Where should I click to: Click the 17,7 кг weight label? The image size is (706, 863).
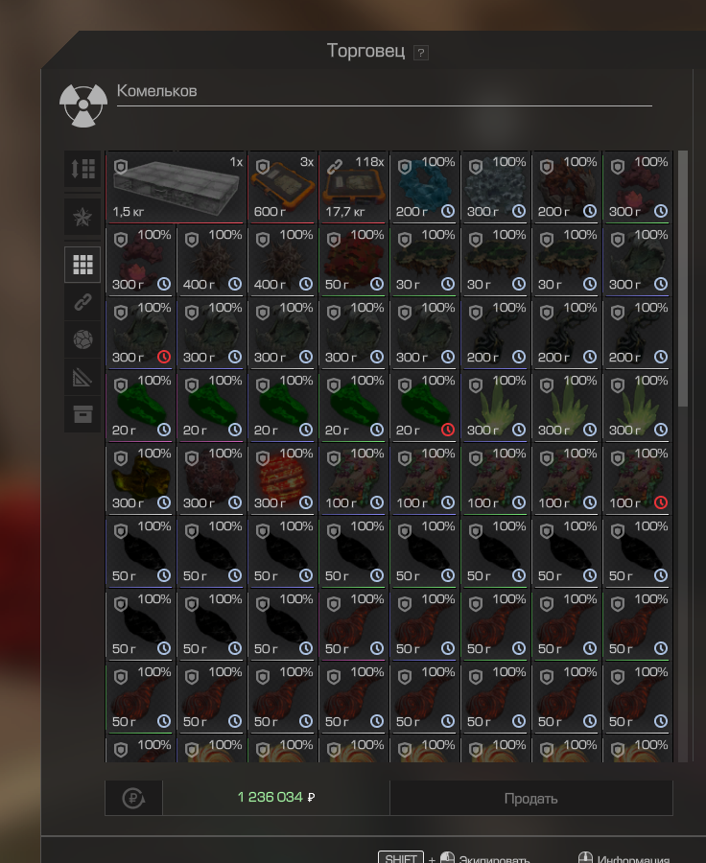[344, 211]
